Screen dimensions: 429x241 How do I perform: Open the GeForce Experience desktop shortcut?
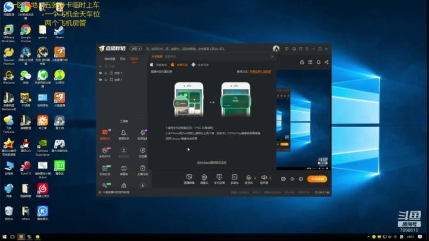42,147
